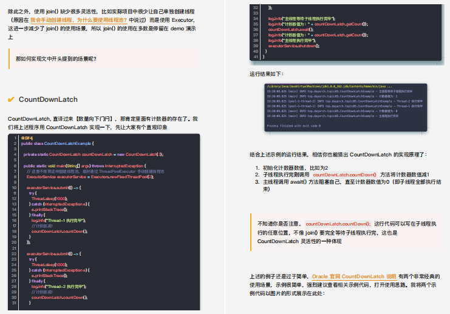Click inline code countDownLatch.countDown() in list item 2
The image size is (450, 314).
(x=344, y=175)
